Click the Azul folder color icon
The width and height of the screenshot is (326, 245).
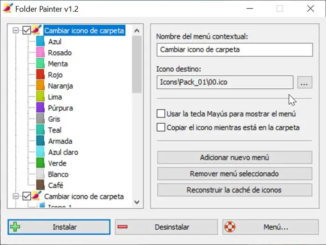coord(41,41)
